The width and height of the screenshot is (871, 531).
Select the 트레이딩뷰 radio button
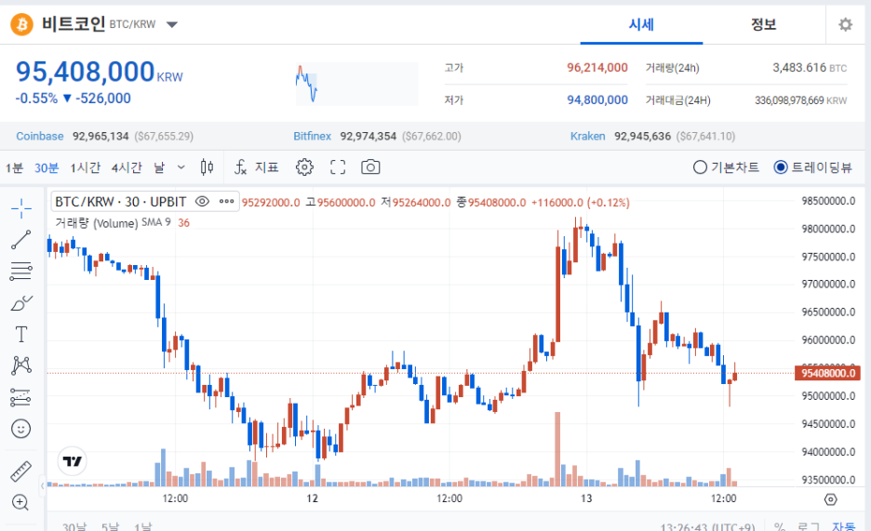pos(781,167)
